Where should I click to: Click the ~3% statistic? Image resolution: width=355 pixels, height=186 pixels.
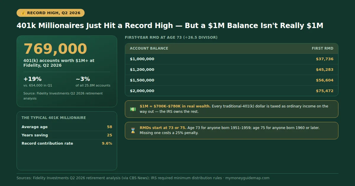[x=83, y=79]
